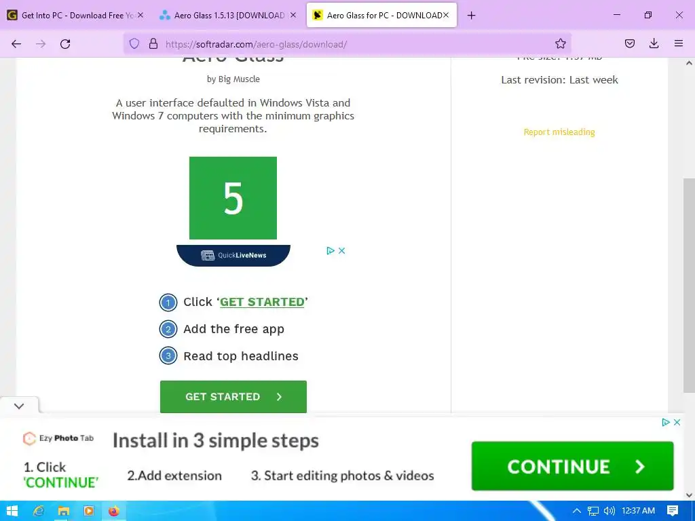Select the Aero Glass for PC tab
This screenshot has height=521, width=695.
click(x=381, y=15)
